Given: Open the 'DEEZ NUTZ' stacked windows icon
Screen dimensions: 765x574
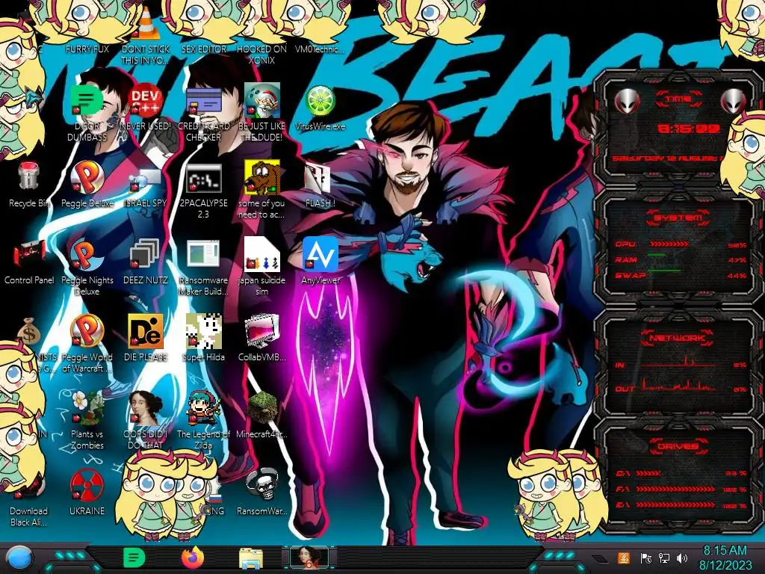Looking at the screenshot, I should 144,254.
